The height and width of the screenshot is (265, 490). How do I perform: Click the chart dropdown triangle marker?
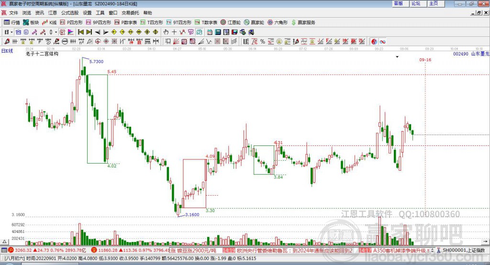397,57
